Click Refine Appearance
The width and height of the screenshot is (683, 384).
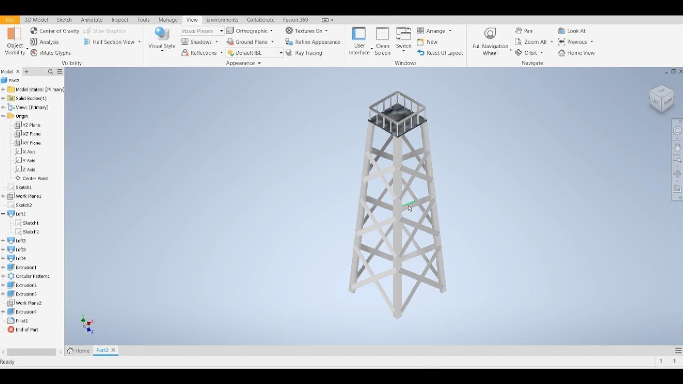point(313,42)
